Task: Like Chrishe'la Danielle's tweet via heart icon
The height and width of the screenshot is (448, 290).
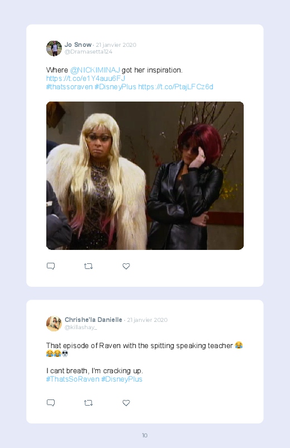Action: tap(126, 403)
